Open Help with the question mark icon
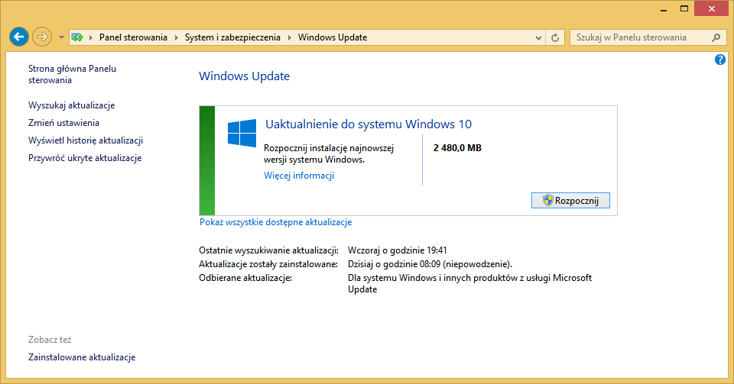Viewport: 734px width, 384px height. [x=720, y=60]
